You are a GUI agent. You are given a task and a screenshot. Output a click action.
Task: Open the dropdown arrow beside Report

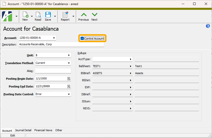[x=74, y=16]
